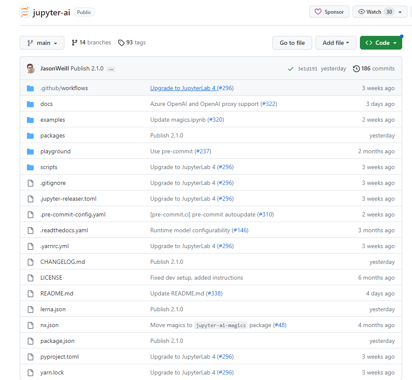The width and height of the screenshot is (412, 380).
Task: Click the playground folder icon
Action: click(30, 152)
